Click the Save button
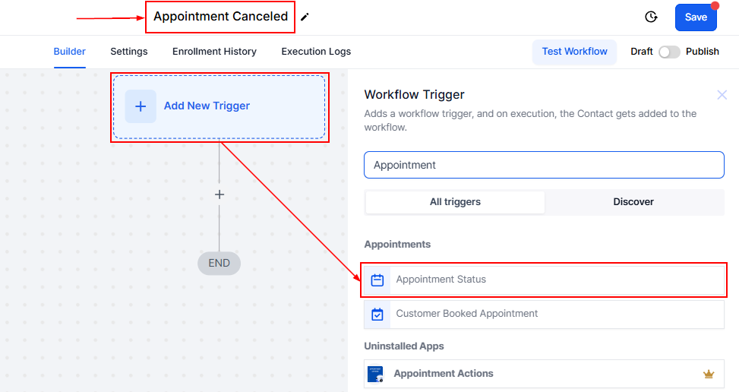Screen dimensions: 739x392 696,17
